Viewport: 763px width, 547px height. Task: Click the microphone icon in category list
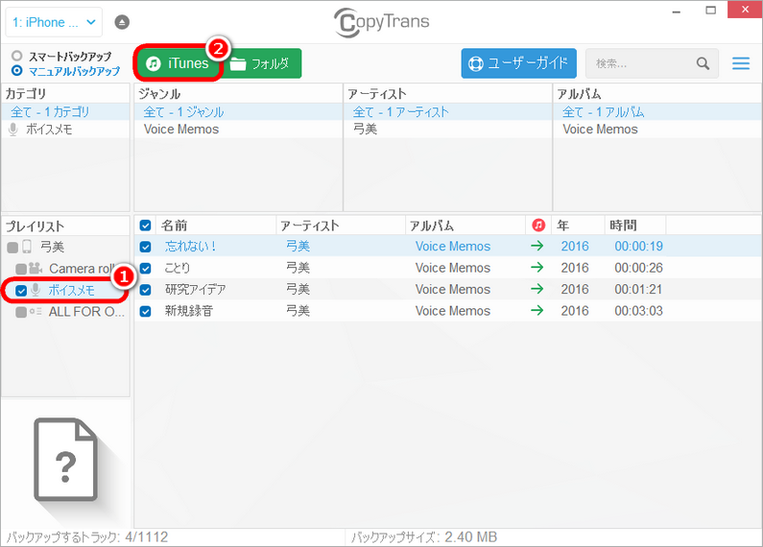coord(13,130)
